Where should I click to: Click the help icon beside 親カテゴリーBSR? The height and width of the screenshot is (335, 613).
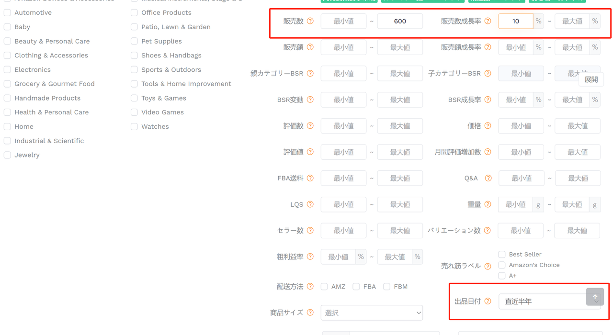pos(310,74)
